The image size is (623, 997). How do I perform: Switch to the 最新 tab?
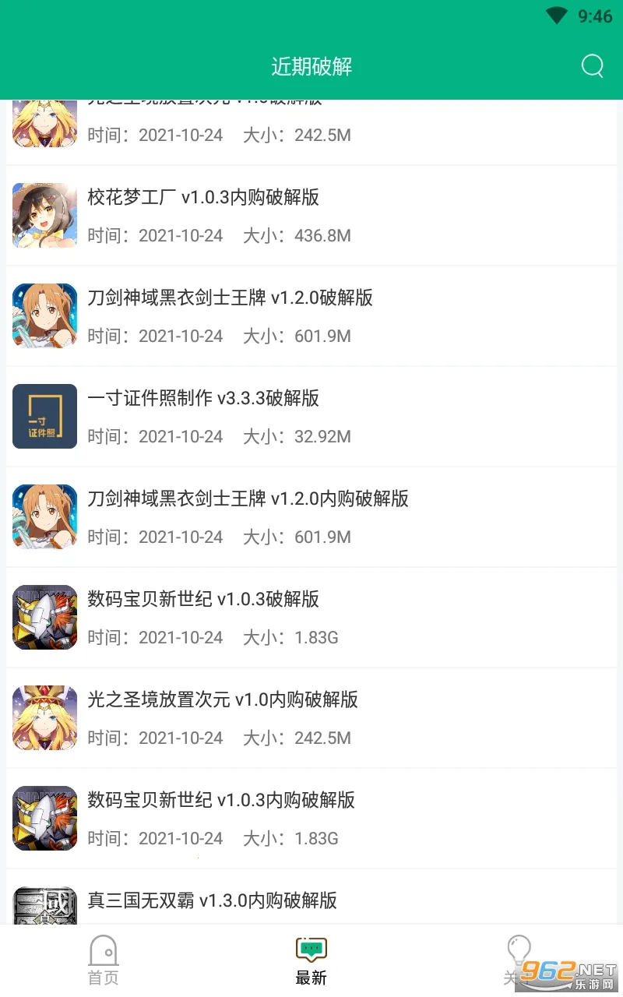(x=311, y=960)
